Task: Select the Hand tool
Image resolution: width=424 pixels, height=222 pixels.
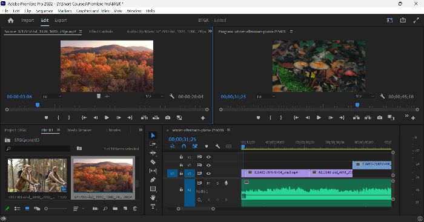Action: tap(153, 197)
